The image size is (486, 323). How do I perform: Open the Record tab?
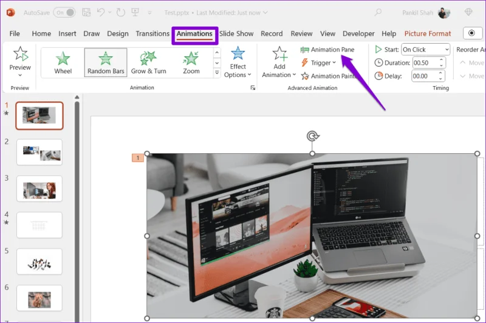point(272,33)
